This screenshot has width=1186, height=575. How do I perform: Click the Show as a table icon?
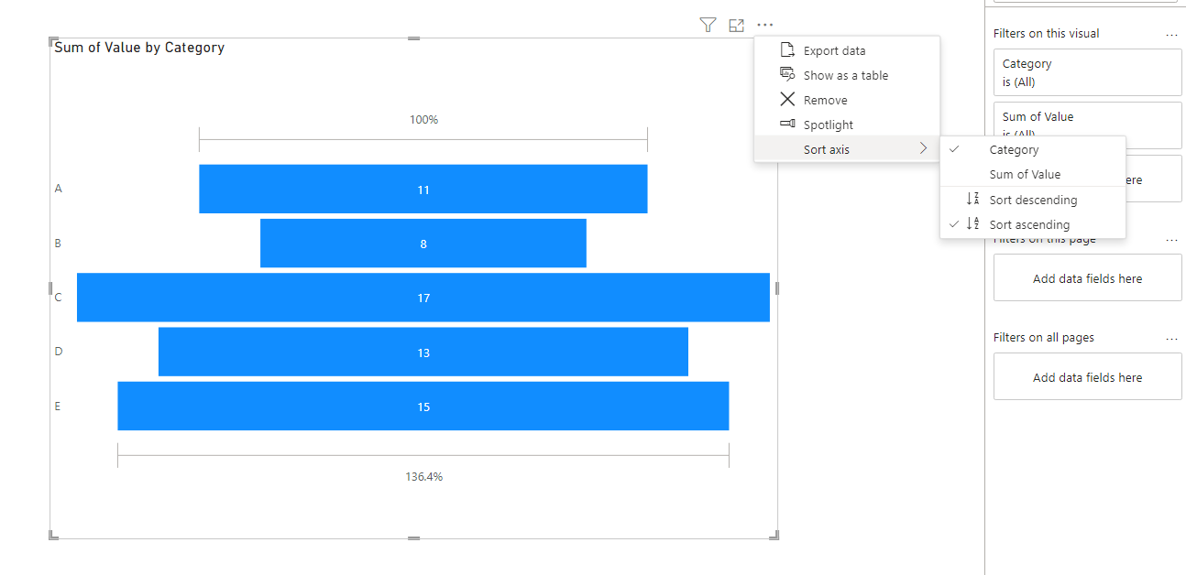click(786, 74)
